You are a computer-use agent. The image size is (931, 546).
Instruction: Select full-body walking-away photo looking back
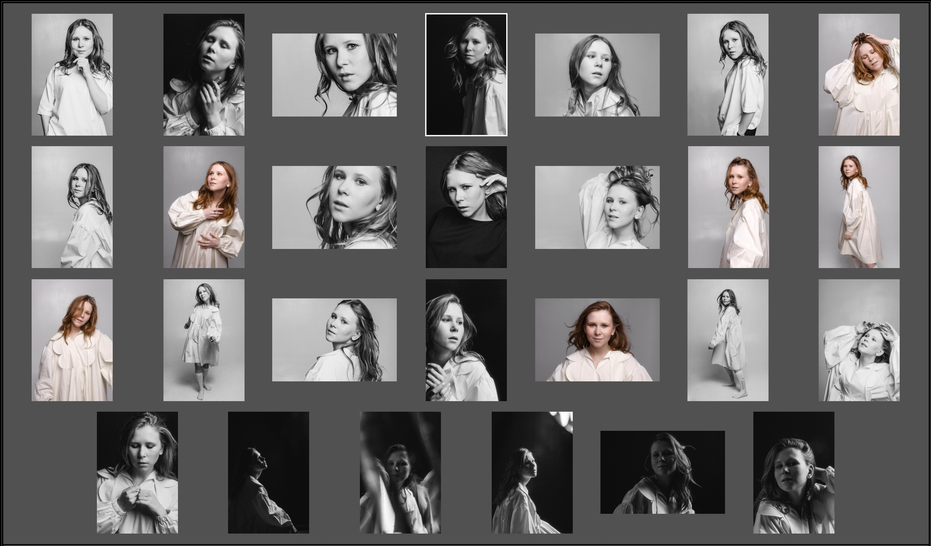click(x=727, y=340)
